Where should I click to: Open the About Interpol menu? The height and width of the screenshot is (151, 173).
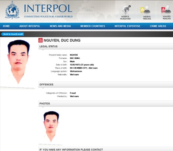click(30, 26)
